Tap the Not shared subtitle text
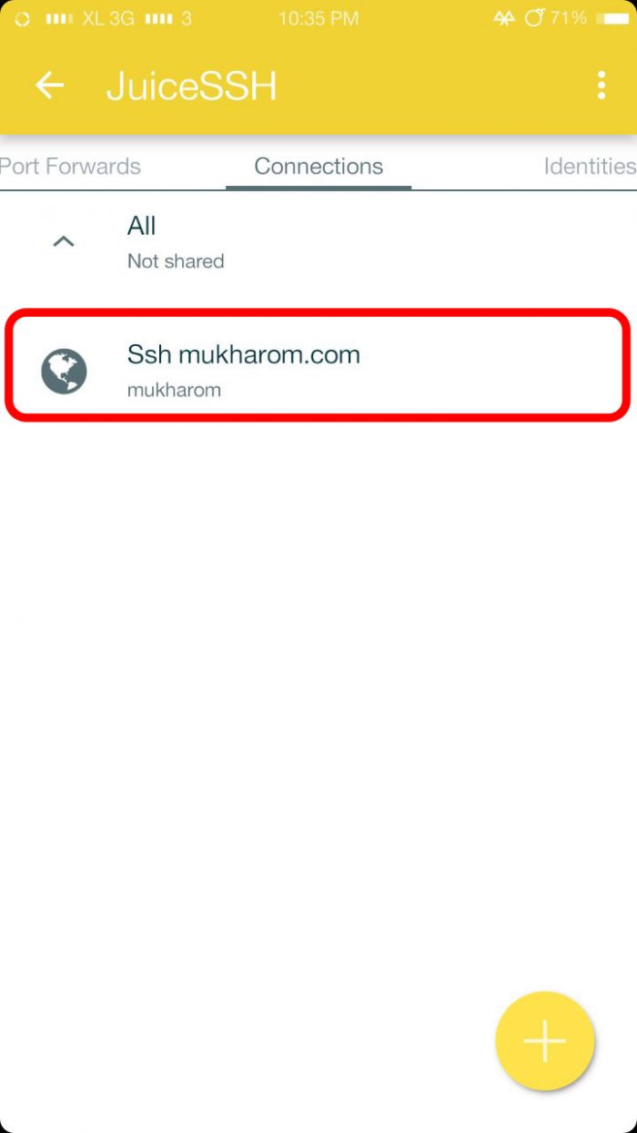The height and width of the screenshot is (1133, 637). coord(176,261)
